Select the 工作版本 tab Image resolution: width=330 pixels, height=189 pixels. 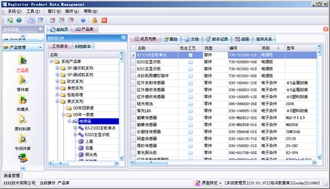point(60,46)
